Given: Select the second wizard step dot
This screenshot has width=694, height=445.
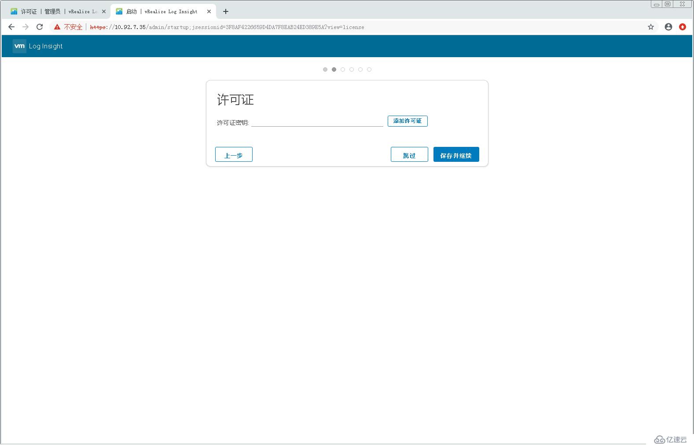Looking at the screenshot, I should coord(334,69).
